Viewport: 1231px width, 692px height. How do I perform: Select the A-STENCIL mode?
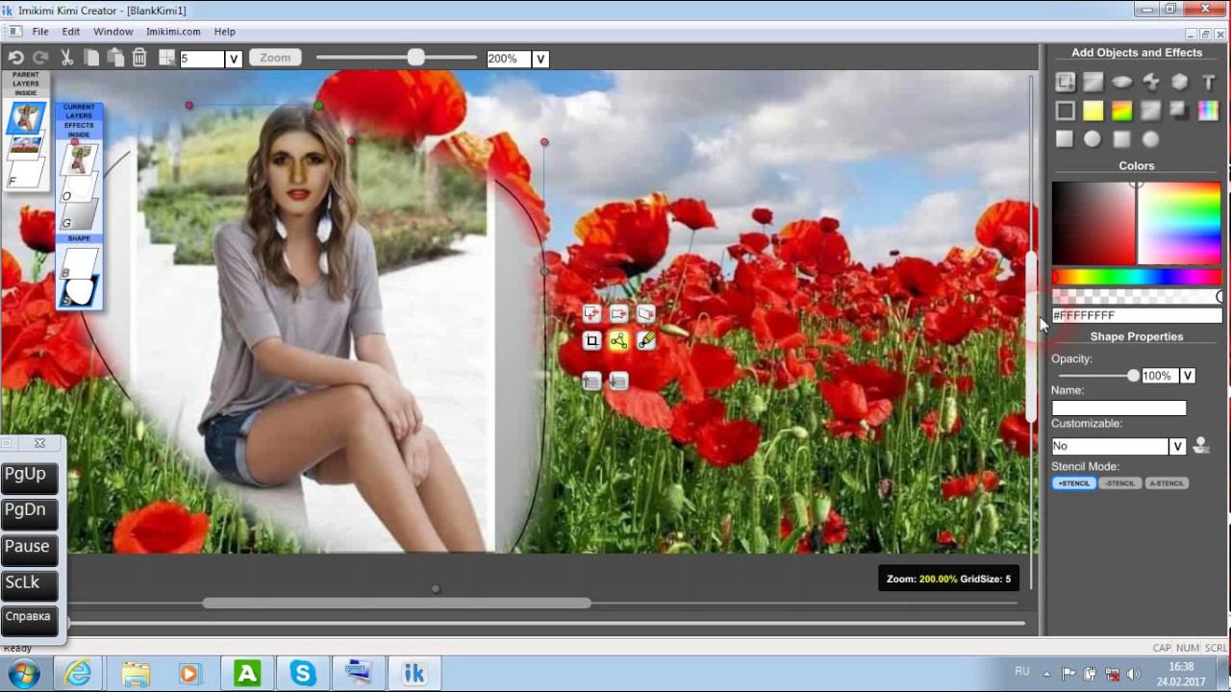(x=1167, y=483)
